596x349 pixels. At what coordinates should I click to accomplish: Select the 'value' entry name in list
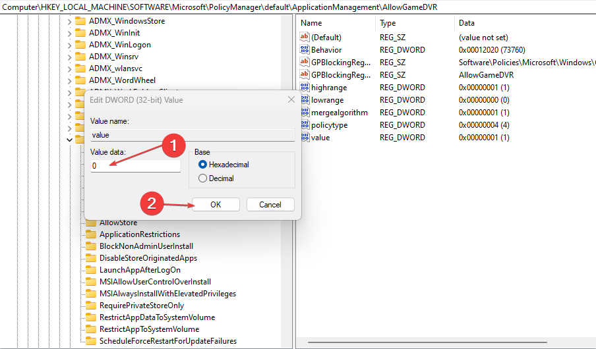point(320,138)
